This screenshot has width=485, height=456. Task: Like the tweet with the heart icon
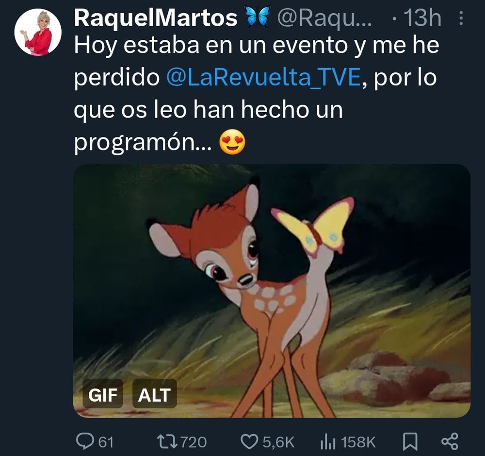(249, 441)
